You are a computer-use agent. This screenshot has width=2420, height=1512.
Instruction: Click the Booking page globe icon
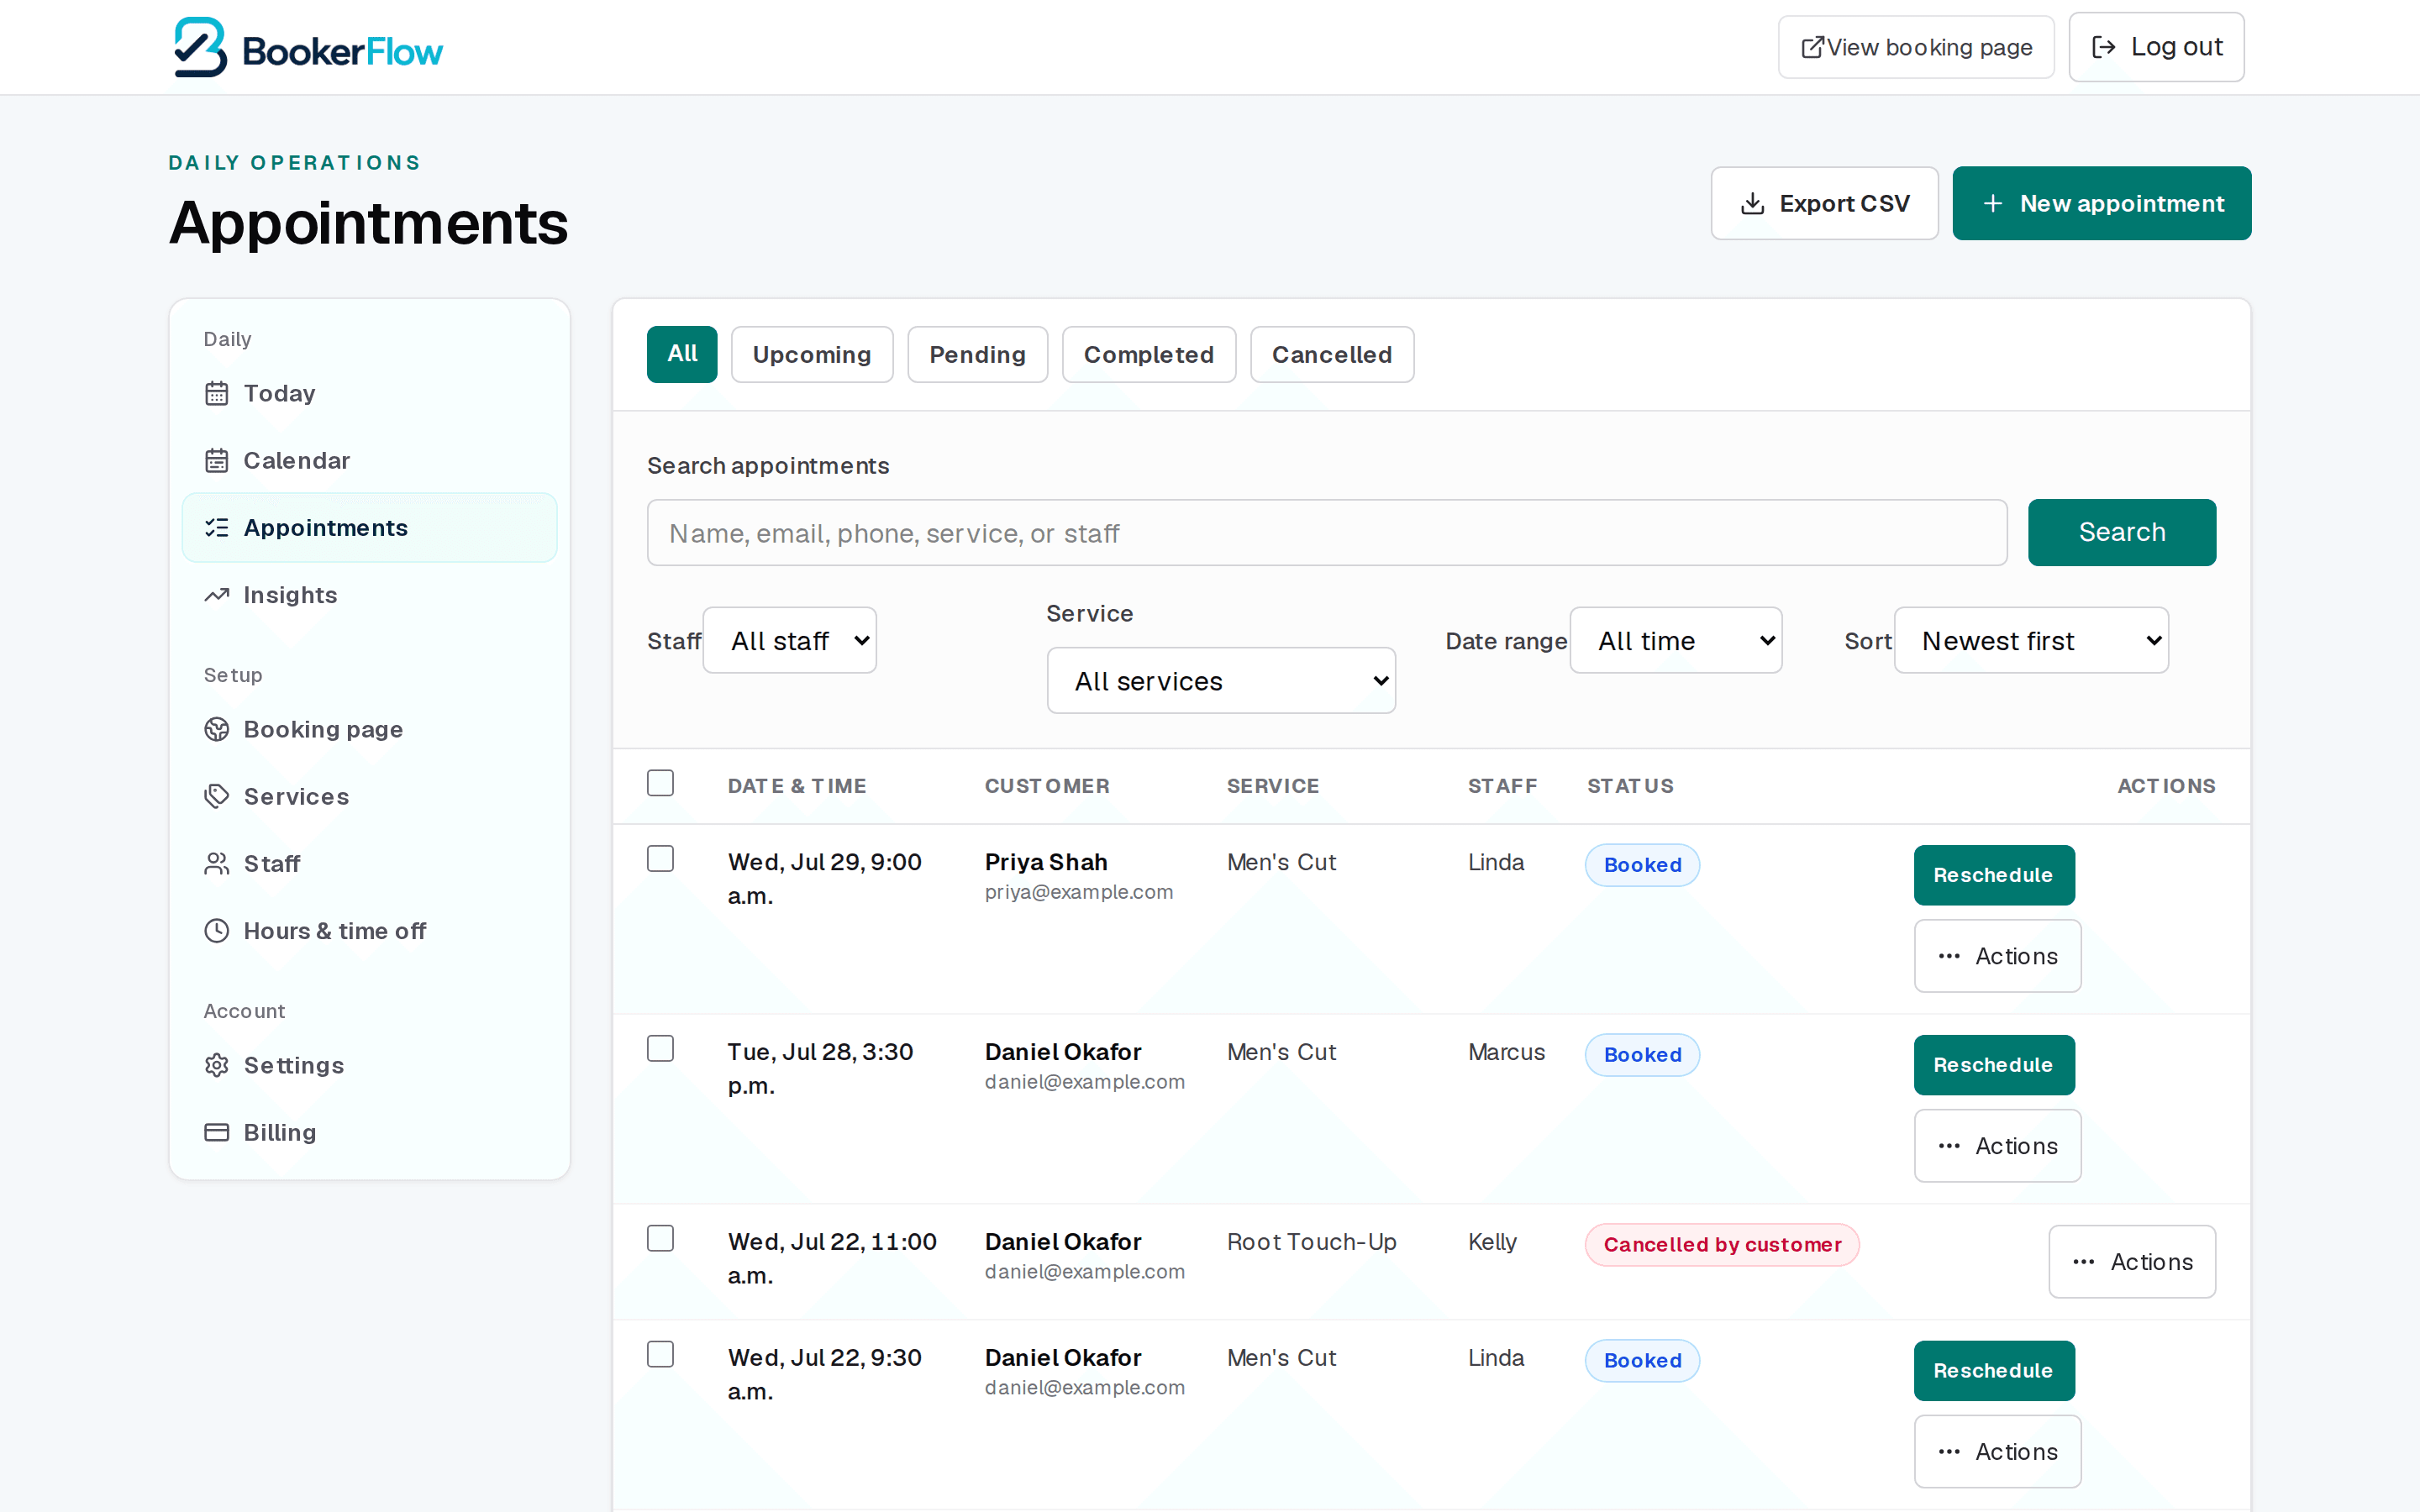pyautogui.click(x=217, y=730)
